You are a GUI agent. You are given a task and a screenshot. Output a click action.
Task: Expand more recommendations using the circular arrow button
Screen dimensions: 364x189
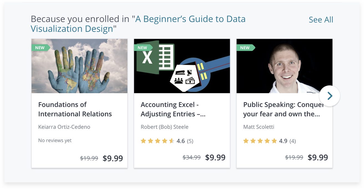[x=330, y=96]
